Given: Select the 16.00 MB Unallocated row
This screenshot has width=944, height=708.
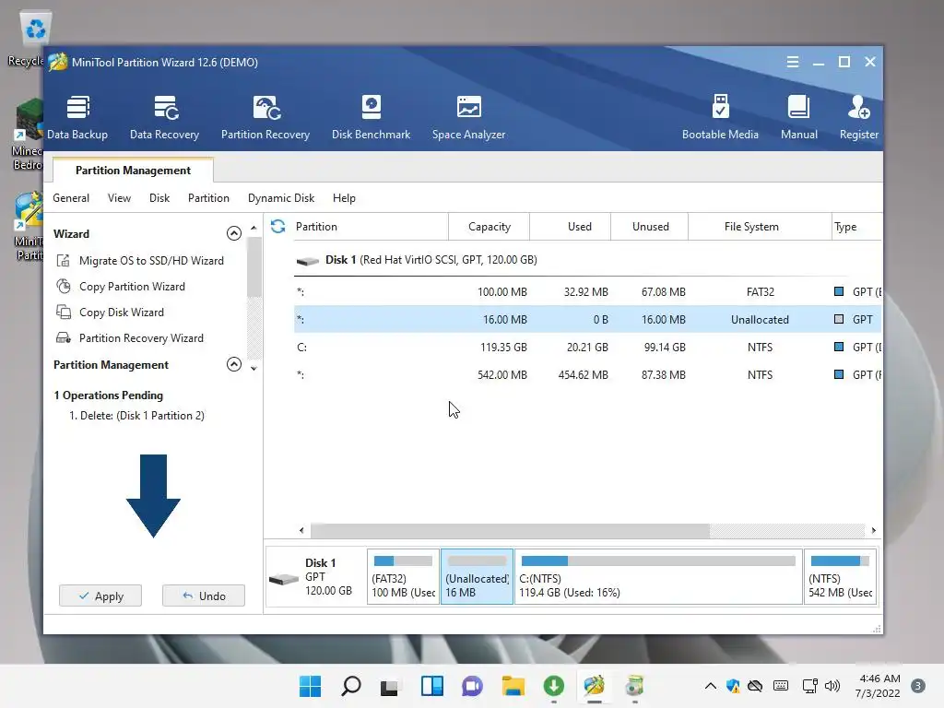Looking at the screenshot, I should pos(587,320).
